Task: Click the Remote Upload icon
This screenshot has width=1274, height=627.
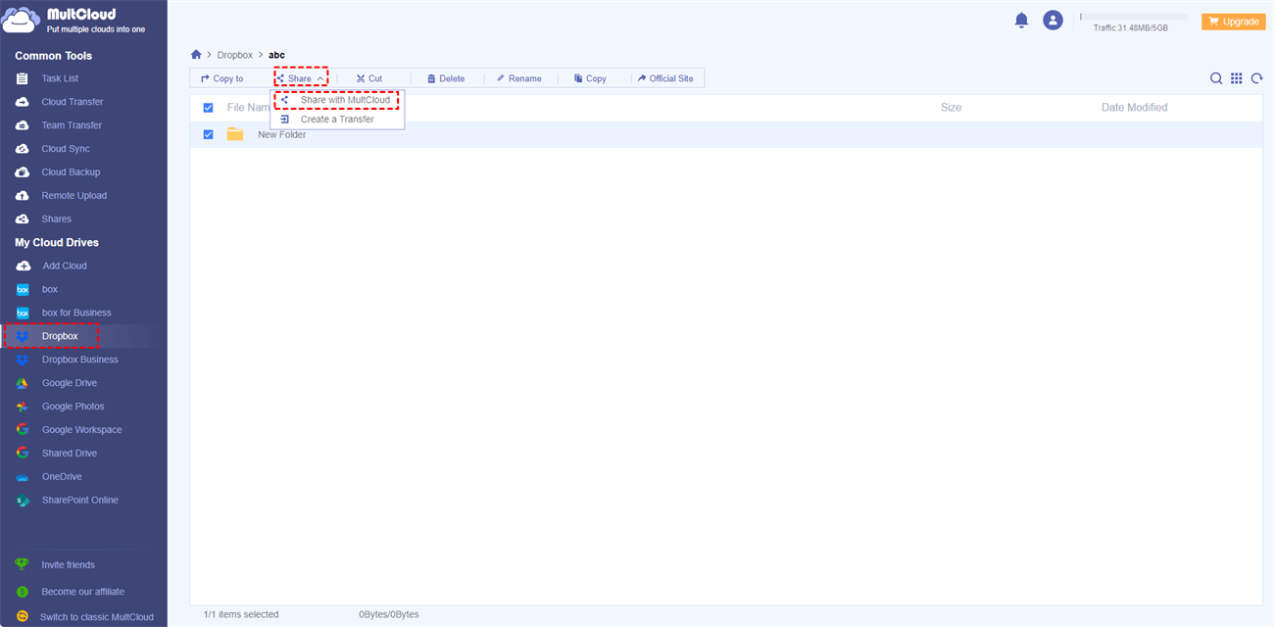Action: click(x=23, y=196)
